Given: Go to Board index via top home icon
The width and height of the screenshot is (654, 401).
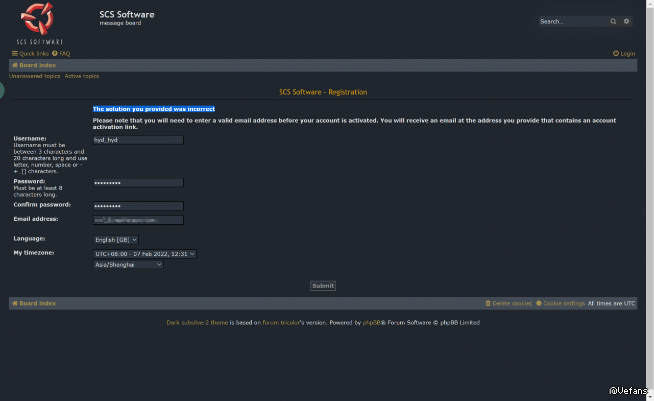Looking at the screenshot, I should [34, 65].
